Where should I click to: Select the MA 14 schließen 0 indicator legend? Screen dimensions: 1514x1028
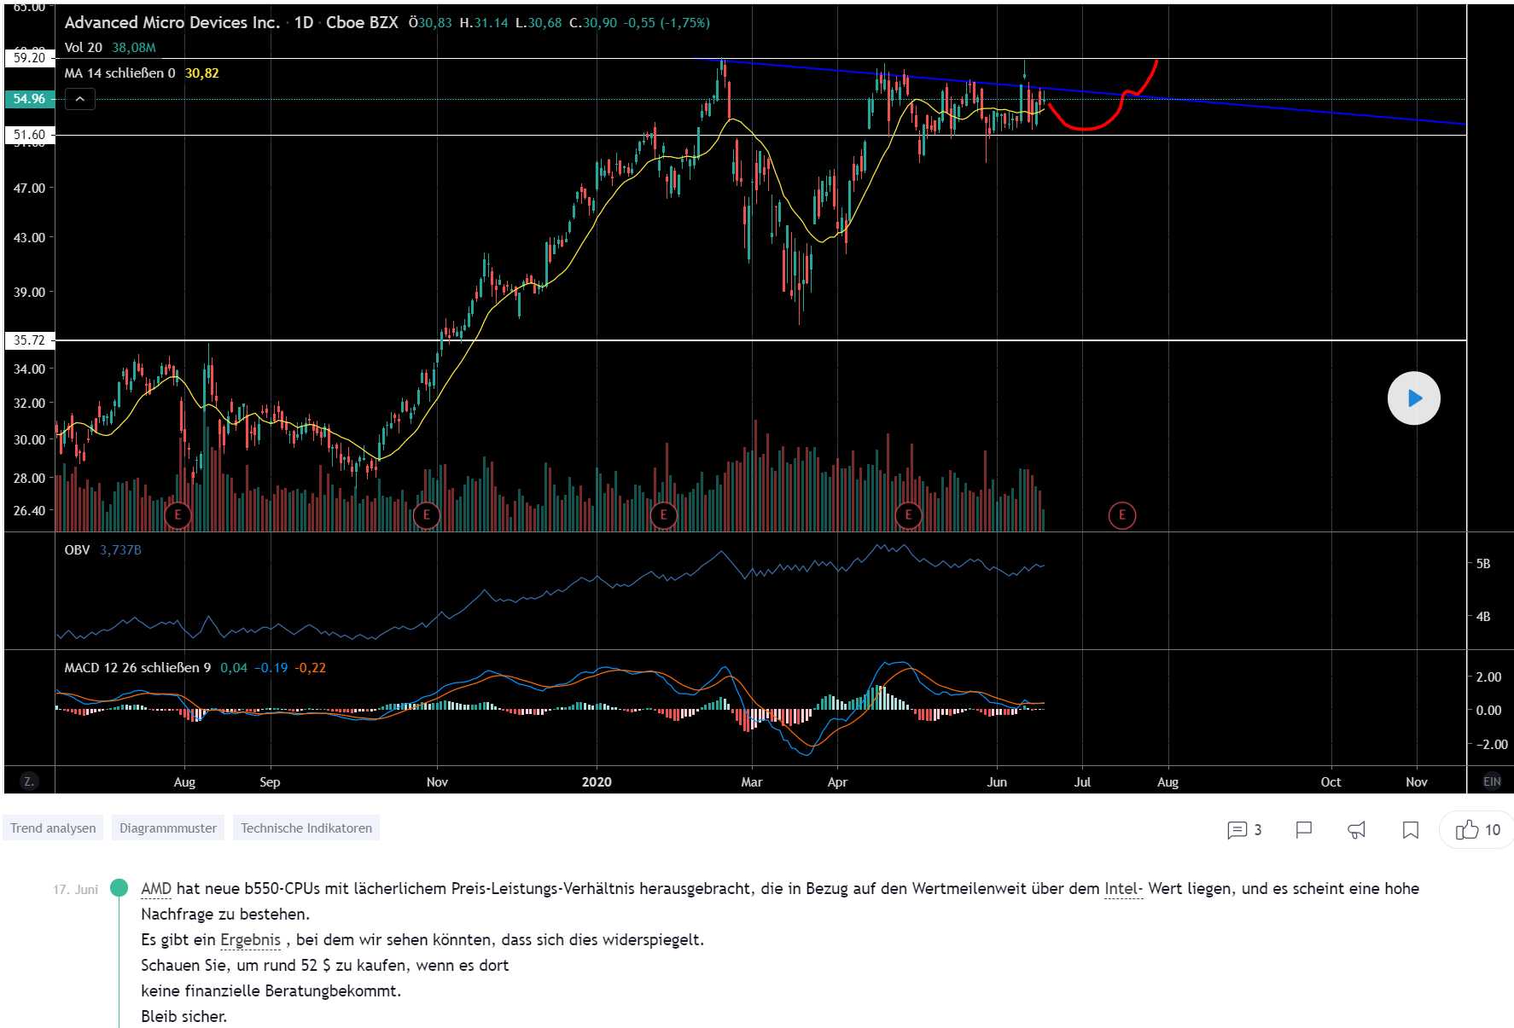coord(120,73)
